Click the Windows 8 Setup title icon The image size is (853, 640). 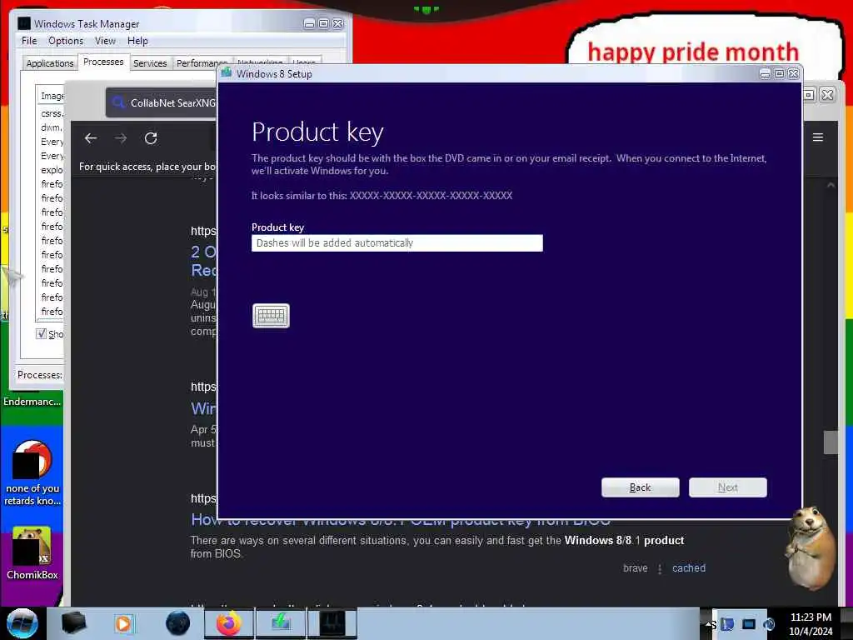click(227, 73)
